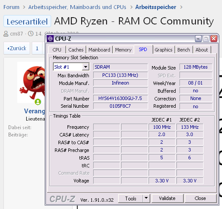Click JEDEC #2 tRAS value 6

tap(190, 158)
